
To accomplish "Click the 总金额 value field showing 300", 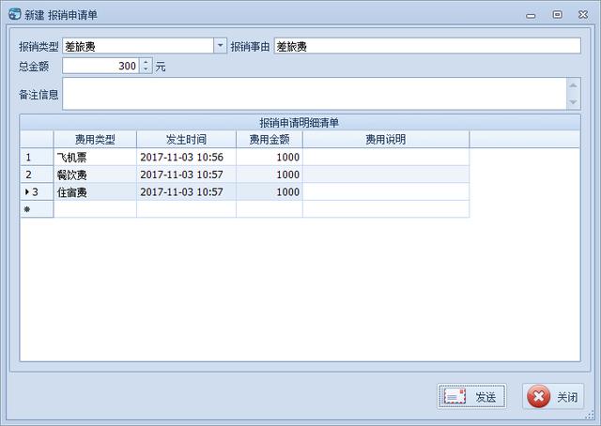I will pos(100,66).
